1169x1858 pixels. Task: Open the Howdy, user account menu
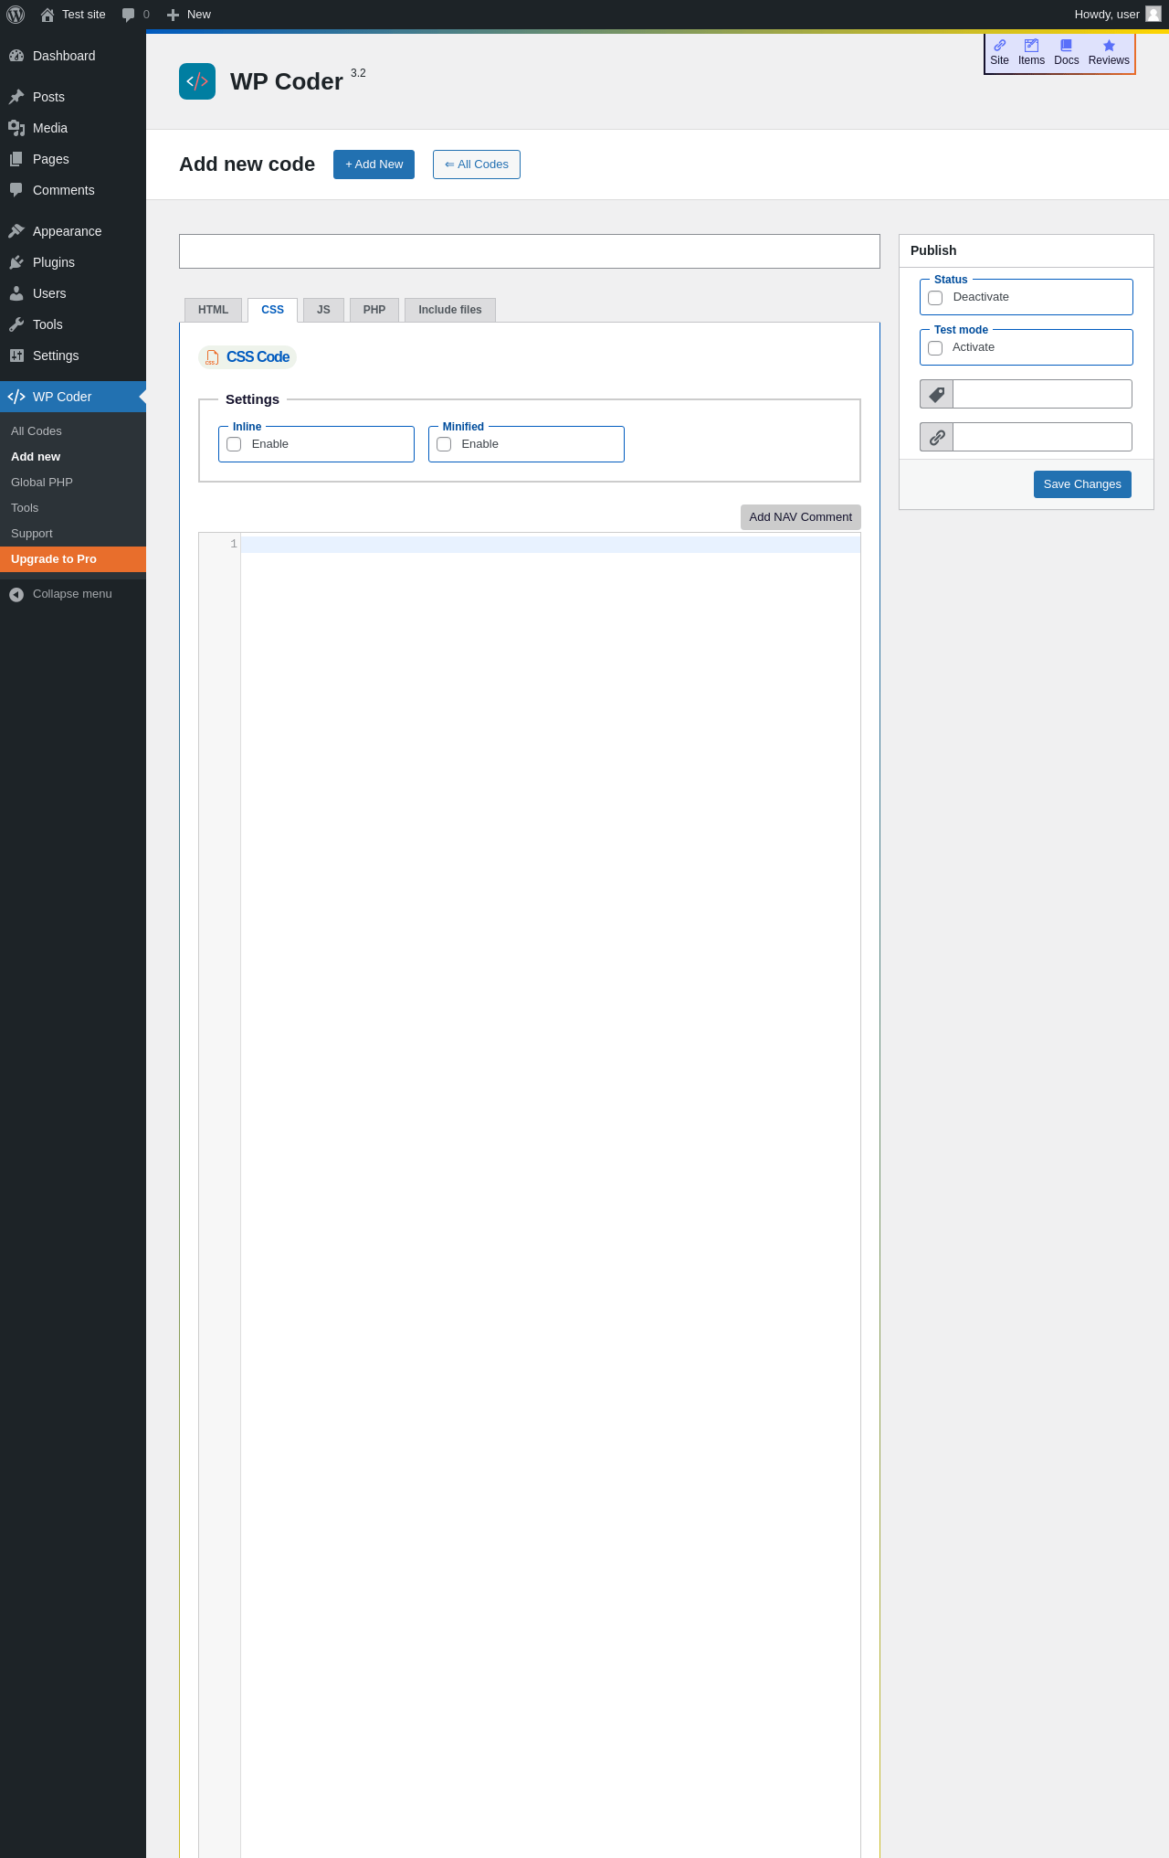tap(1117, 15)
